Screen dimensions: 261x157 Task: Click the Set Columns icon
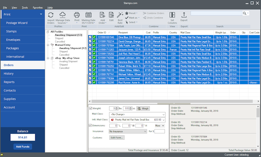click(x=172, y=15)
